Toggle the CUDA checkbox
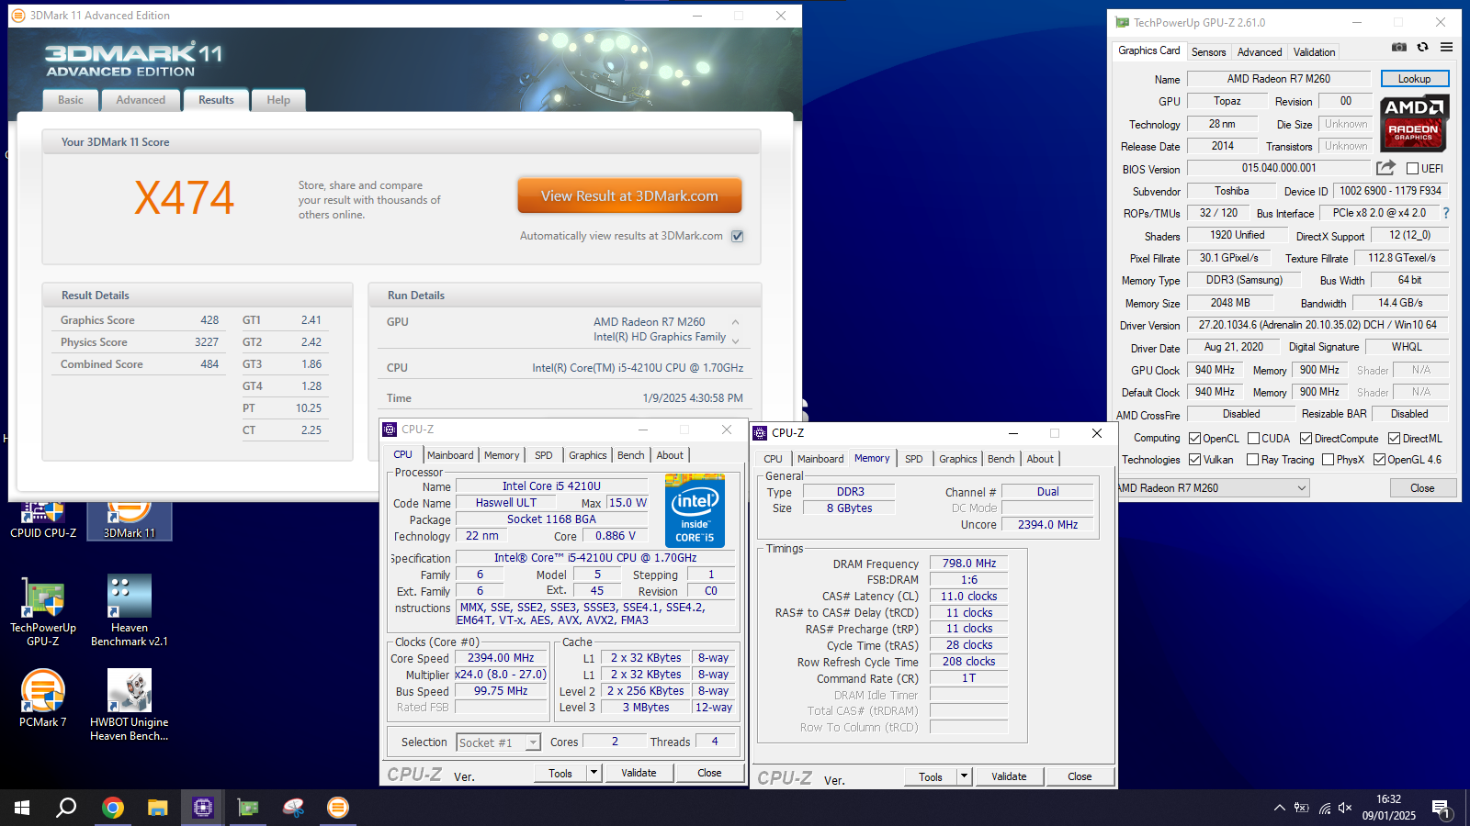Screen dimensions: 1470x826 [x=1253, y=439]
